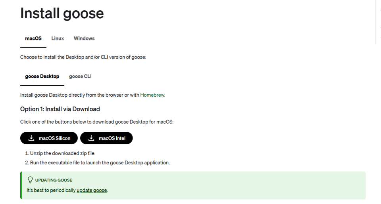Viewport: 381px width, 204px height.
Task: Click the Option 1: Install via Download heading
Action: coord(60,109)
